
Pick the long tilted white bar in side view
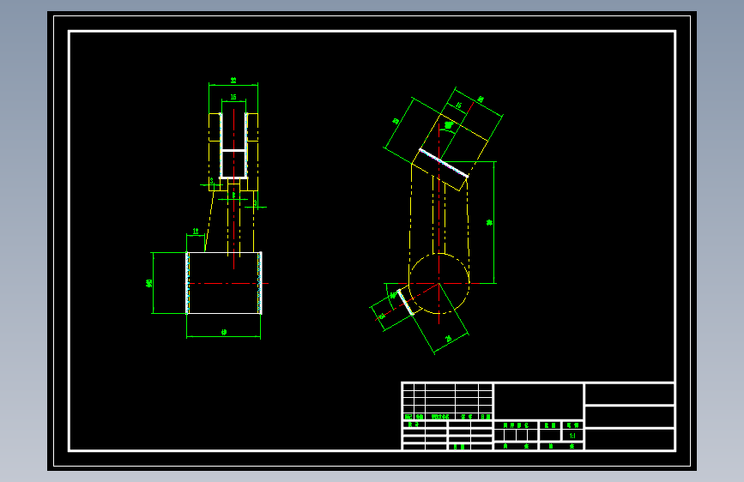coord(444,163)
